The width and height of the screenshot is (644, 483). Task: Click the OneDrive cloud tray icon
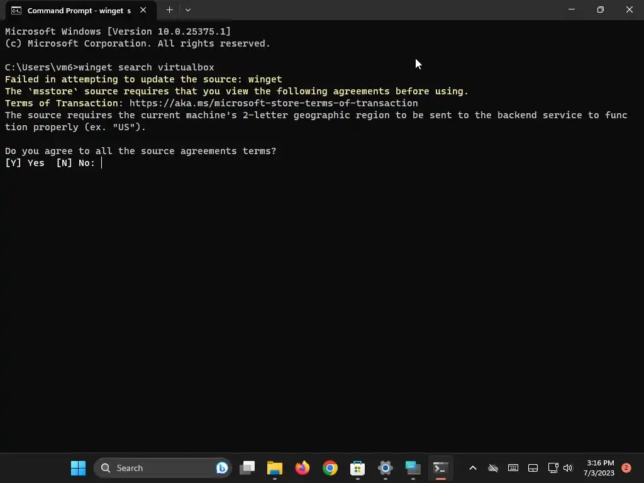493,468
